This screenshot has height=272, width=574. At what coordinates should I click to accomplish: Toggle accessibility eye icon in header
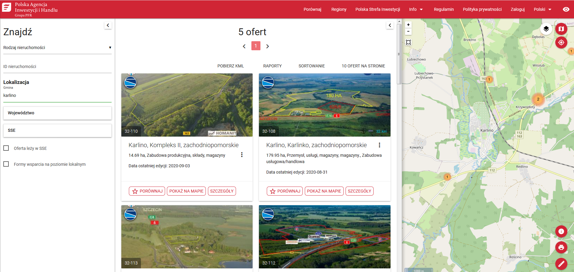tap(566, 9)
